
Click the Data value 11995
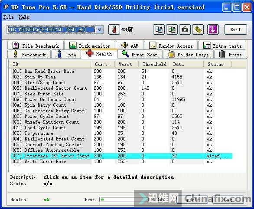[178, 99]
